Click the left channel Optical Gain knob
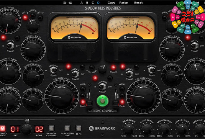205x139 pixels. [33, 49]
